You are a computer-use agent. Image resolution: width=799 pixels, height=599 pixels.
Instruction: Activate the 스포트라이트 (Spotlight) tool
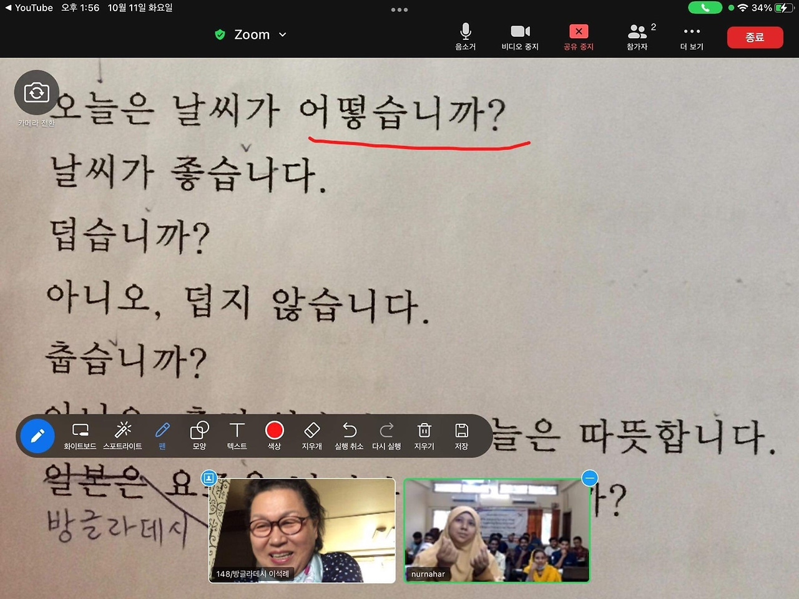pyautogui.click(x=124, y=435)
